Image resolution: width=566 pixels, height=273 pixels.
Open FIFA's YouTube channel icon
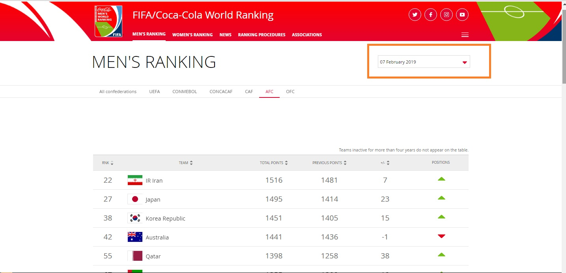tap(462, 15)
